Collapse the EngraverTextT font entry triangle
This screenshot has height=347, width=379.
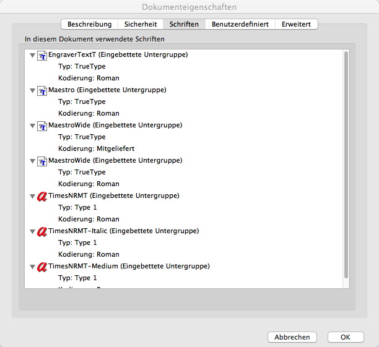[x=32, y=56]
